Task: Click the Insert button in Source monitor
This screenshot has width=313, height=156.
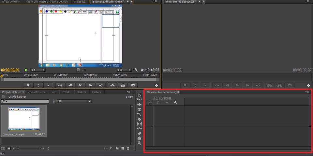Action: pyautogui.click(x=112, y=85)
